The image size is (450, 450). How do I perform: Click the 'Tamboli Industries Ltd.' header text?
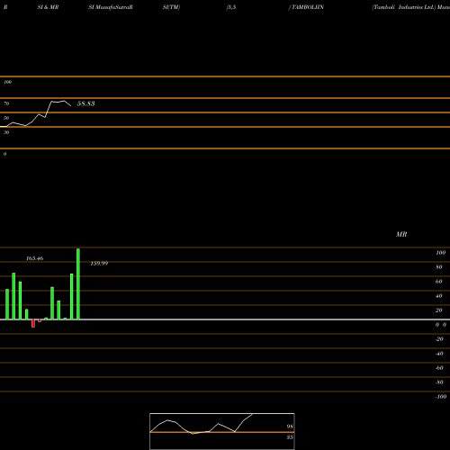(x=403, y=7)
